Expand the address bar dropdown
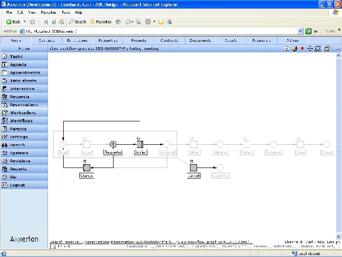Viewport: 342px width, 257px height. point(301,31)
